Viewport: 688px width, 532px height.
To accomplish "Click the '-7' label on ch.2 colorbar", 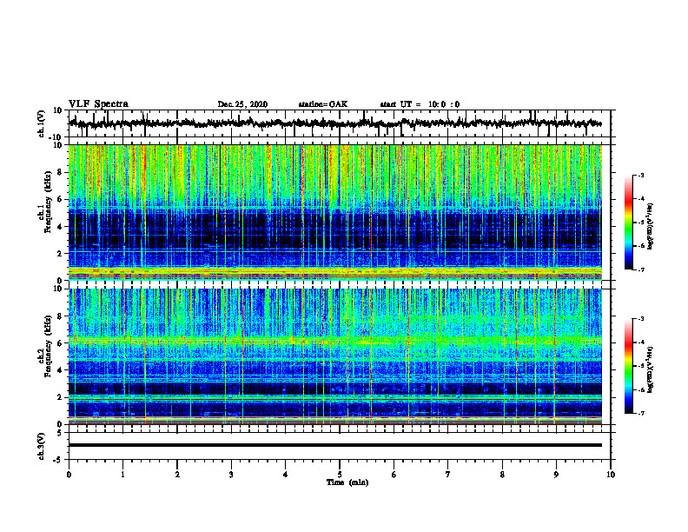I will click(x=641, y=414).
